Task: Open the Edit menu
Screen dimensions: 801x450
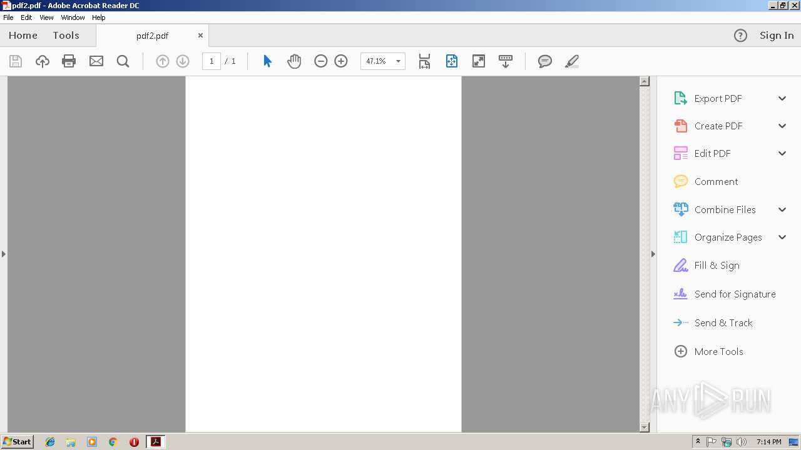Action: [x=26, y=17]
